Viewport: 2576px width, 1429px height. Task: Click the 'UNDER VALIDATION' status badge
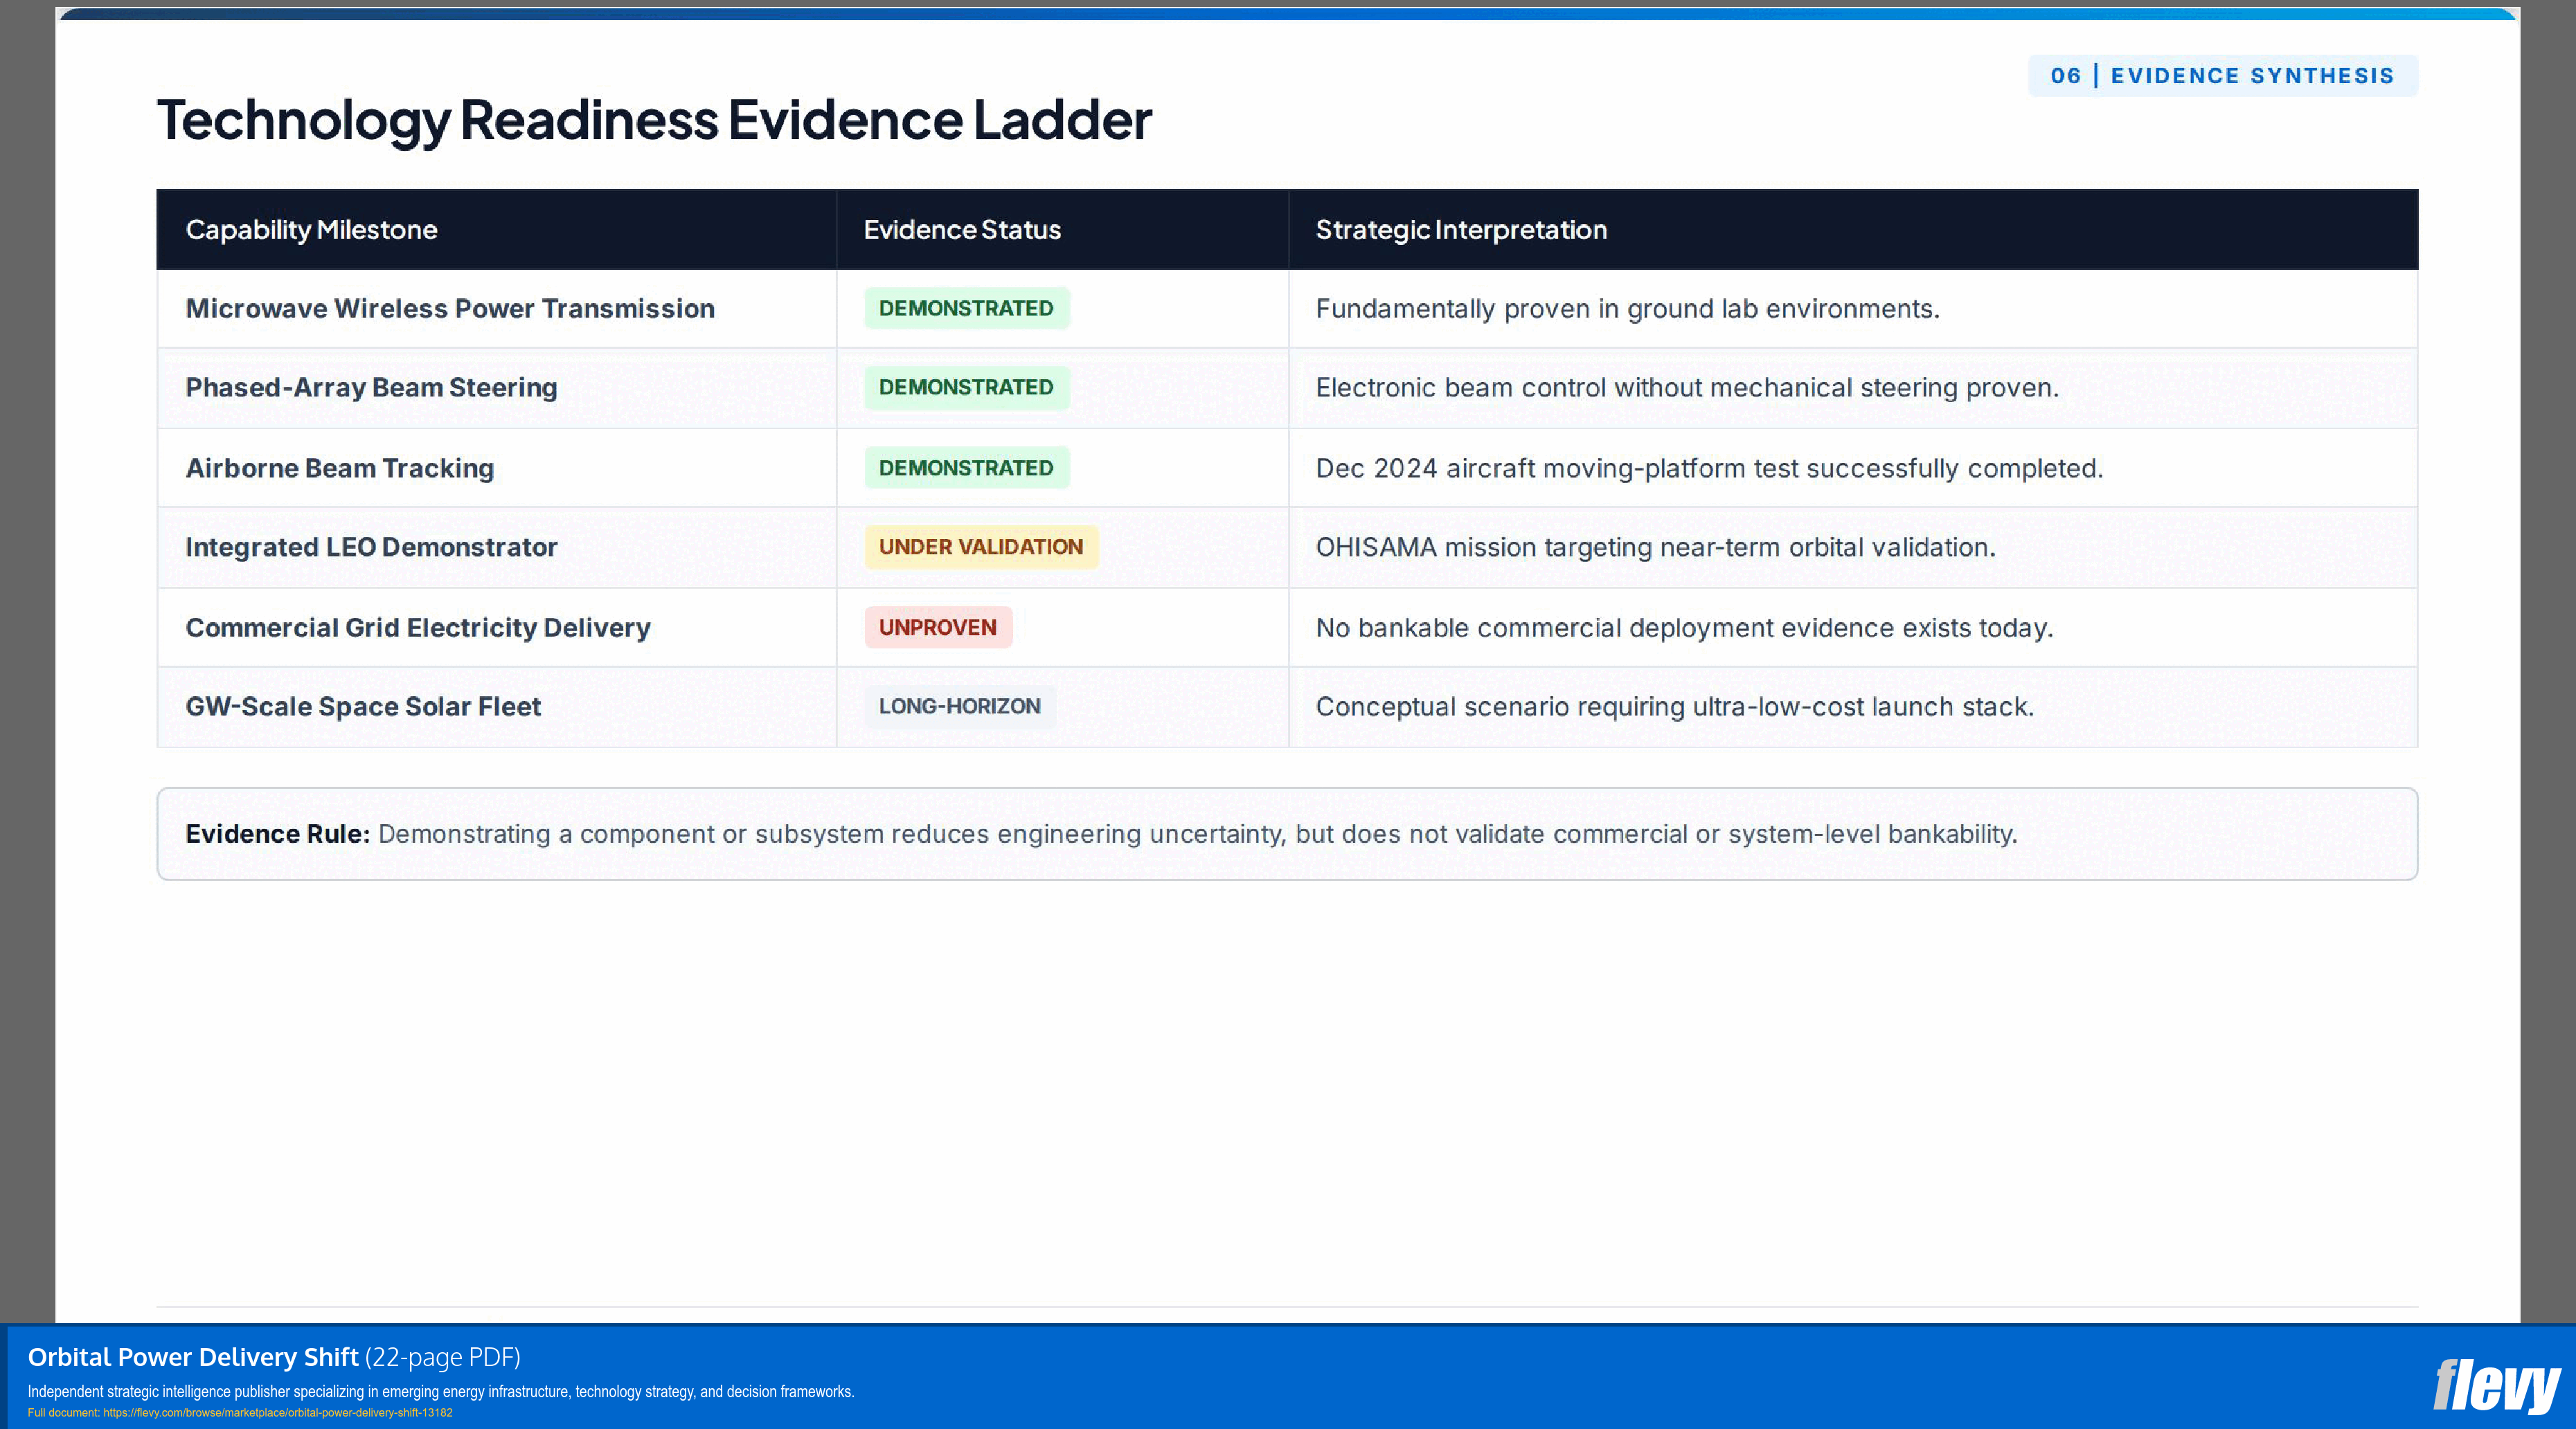coord(981,547)
